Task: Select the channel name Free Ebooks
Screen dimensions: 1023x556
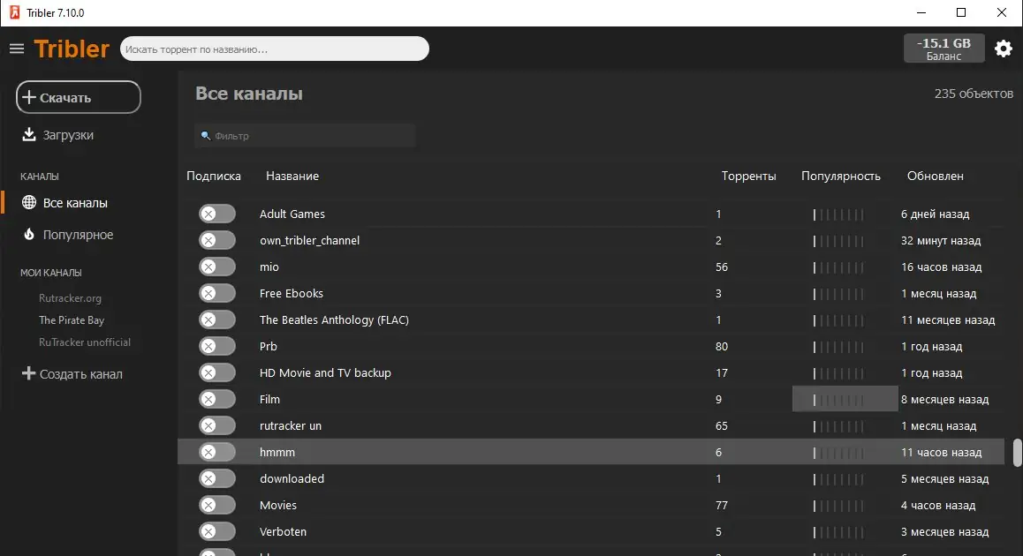Action: pos(291,293)
